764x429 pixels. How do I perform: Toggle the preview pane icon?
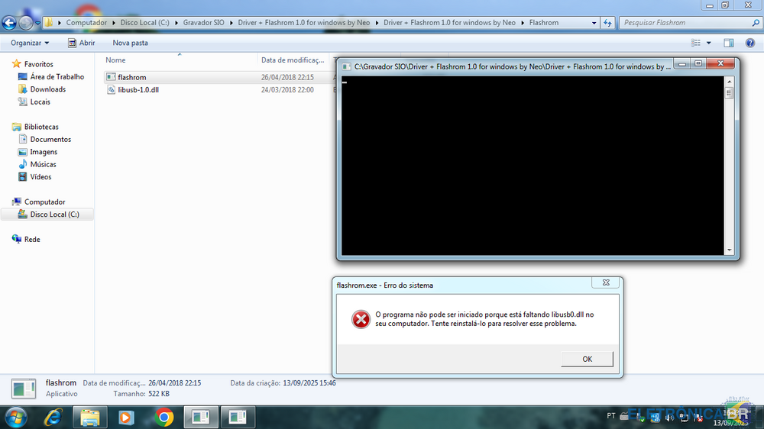coord(729,43)
